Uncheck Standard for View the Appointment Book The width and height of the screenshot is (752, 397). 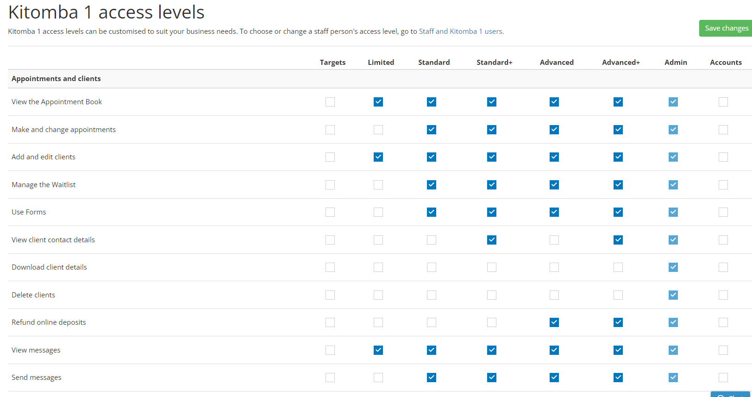(432, 102)
